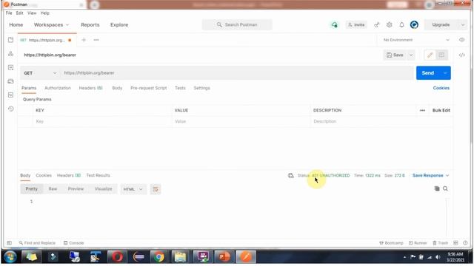474x266 pixels.
Task: Open the Mock Servers sidebar icon
Action: [11, 81]
